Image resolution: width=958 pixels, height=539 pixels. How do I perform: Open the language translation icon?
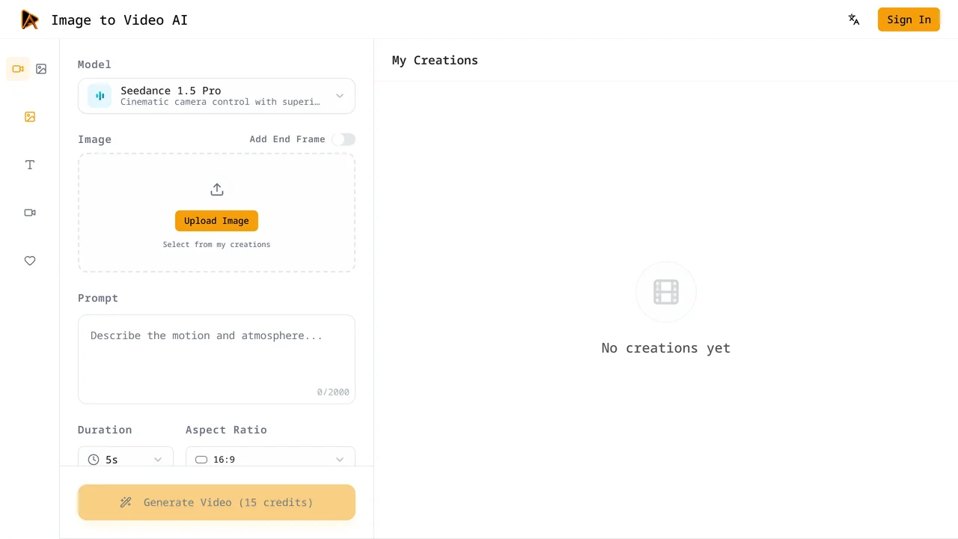[854, 19]
